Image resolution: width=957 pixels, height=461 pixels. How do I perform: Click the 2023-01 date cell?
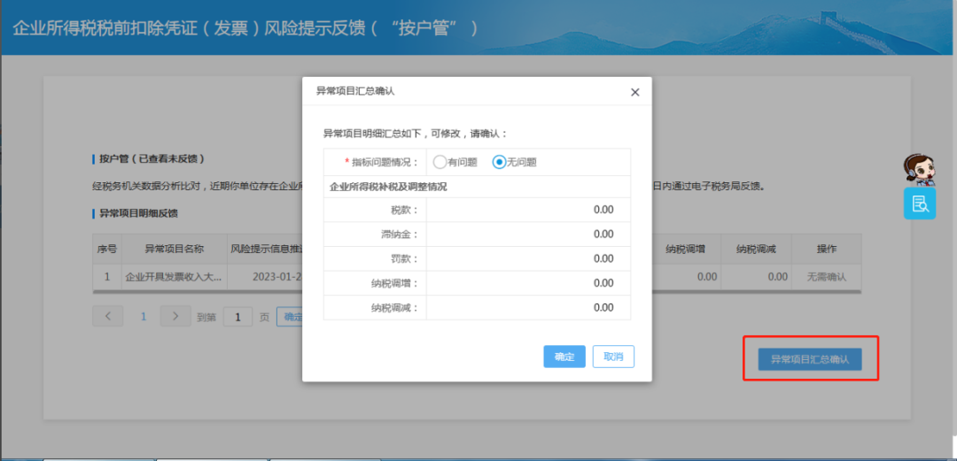pyautogui.click(x=265, y=276)
